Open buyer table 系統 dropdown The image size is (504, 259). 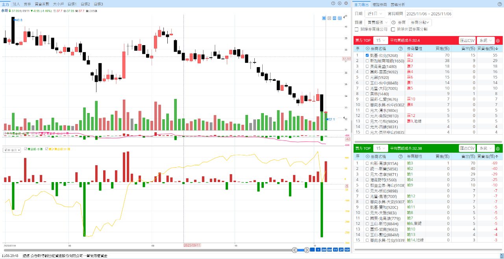(485, 40)
